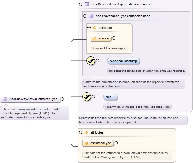
Task: Collapse the attributes group containing estimatedType
Action: click(81, 133)
